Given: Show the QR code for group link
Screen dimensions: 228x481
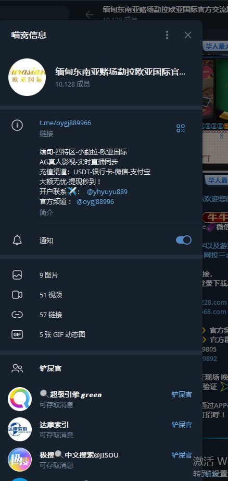Looking at the screenshot, I should point(181,128).
